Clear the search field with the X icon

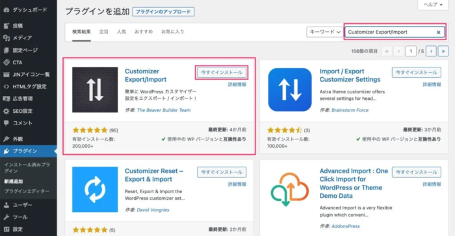tap(439, 32)
